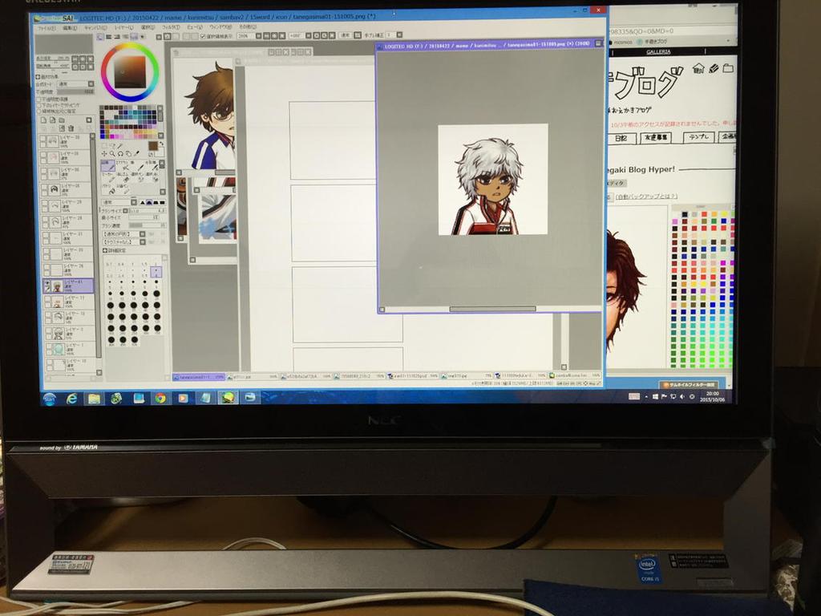Select the 選択ペン selection pen tool
Screen dimensions: 821x616
[140, 177]
